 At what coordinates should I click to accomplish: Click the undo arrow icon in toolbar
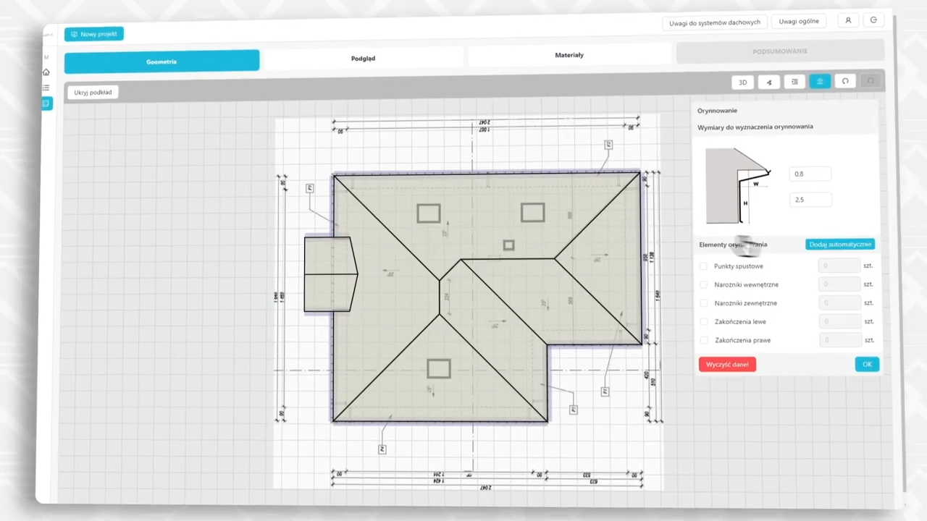845,81
